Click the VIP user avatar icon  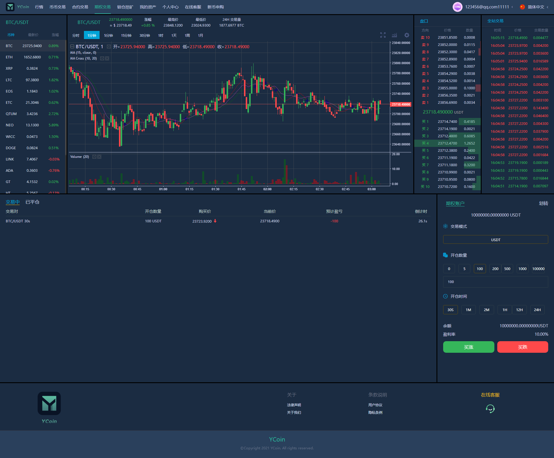click(457, 7)
